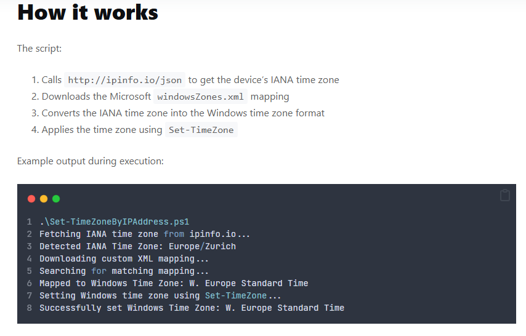
Task: Click the Europe/Zurich detected time zone line
Action: pos(137,246)
